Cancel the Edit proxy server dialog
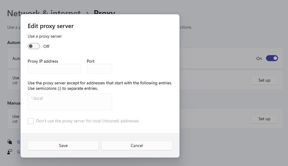The width and height of the screenshot is (288, 166). [137, 146]
